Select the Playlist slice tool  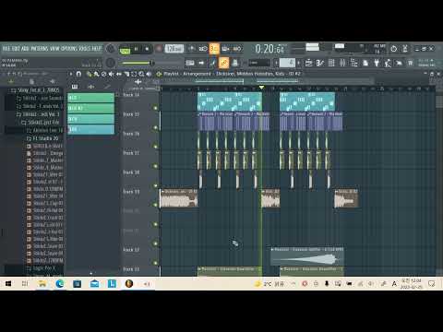pyautogui.click(x=126, y=74)
